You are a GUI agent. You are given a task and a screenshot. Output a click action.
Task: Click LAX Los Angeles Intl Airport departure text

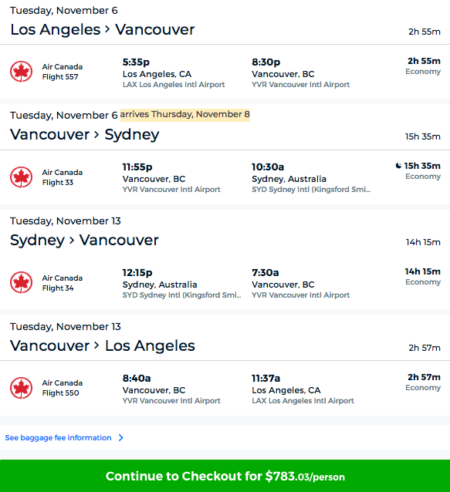(x=174, y=85)
